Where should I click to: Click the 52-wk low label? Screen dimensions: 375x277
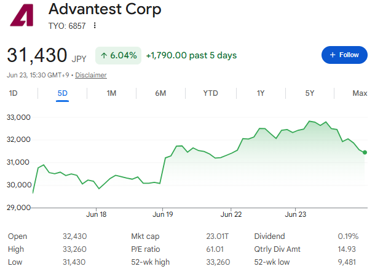click(x=272, y=262)
